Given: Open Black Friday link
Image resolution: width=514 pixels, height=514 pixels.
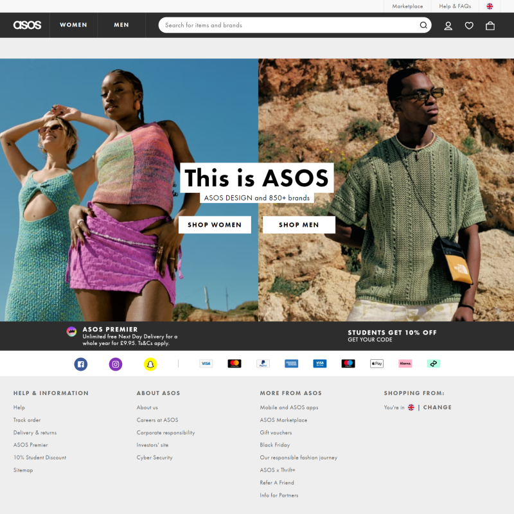Looking at the screenshot, I should [275, 445].
